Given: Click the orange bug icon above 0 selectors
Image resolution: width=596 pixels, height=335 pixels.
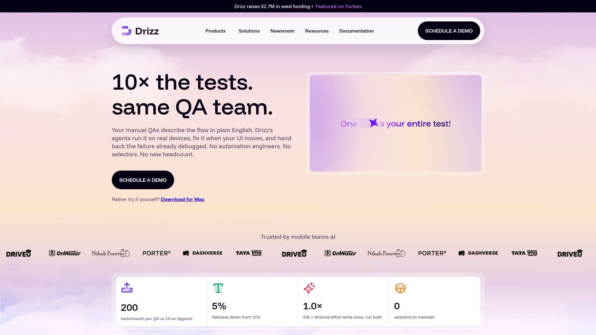Looking at the screenshot, I should (400, 288).
